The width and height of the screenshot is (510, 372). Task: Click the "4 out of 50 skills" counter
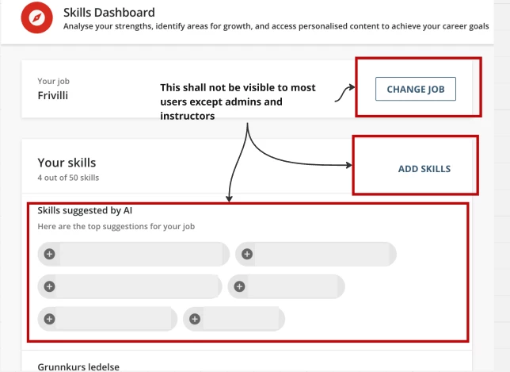pos(68,178)
